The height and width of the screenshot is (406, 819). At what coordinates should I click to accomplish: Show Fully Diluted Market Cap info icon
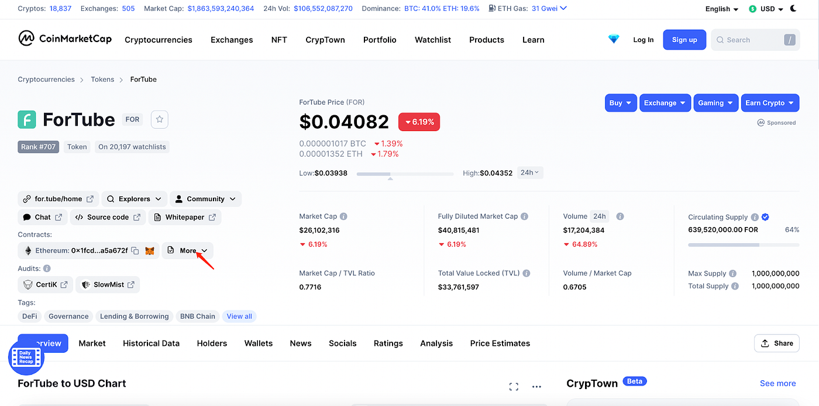(x=524, y=216)
